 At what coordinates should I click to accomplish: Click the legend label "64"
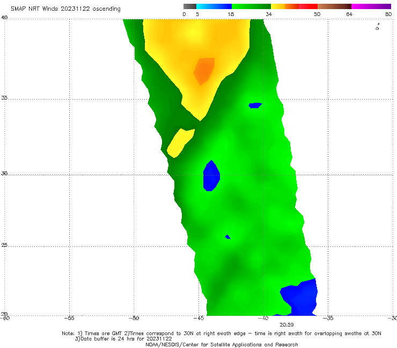[349, 14]
